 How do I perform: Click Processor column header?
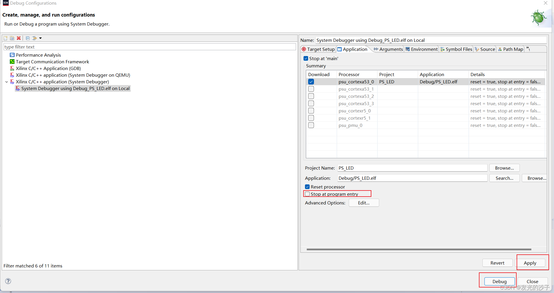tap(357, 74)
